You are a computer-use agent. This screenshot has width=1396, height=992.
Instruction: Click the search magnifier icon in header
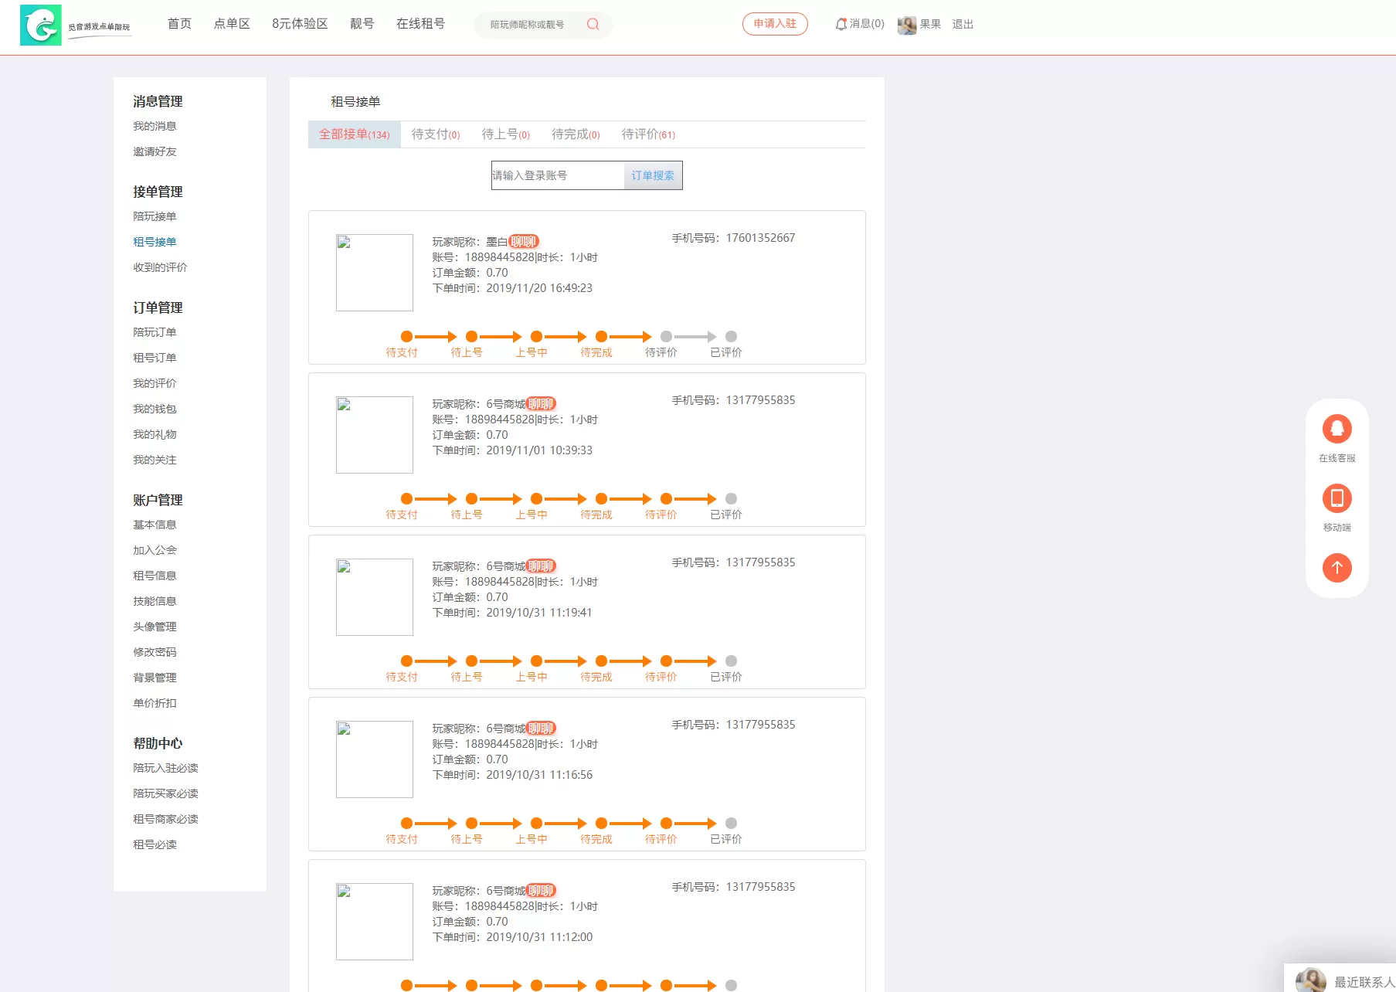[x=593, y=25]
